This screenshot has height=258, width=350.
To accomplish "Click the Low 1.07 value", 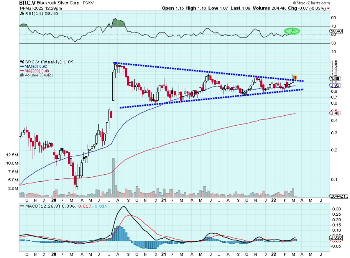I will [218, 8].
